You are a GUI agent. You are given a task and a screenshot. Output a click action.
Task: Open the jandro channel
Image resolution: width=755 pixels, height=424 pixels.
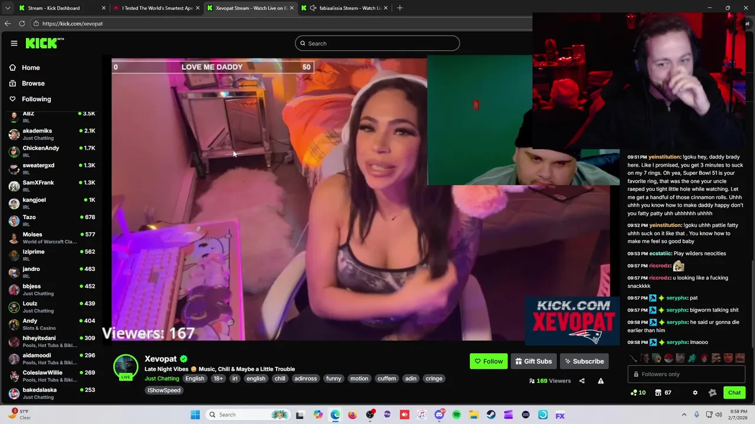52,272
